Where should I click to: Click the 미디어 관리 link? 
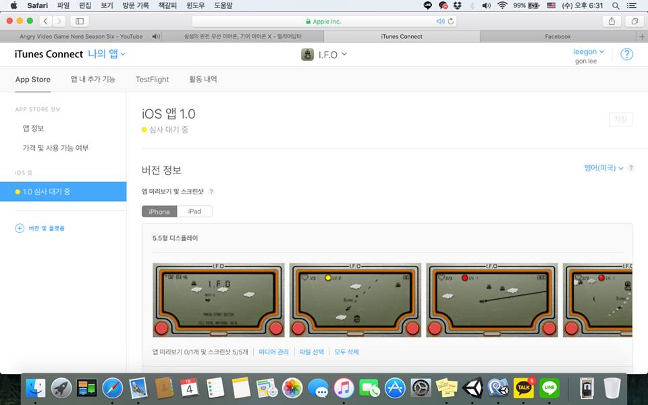pos(273,352)
